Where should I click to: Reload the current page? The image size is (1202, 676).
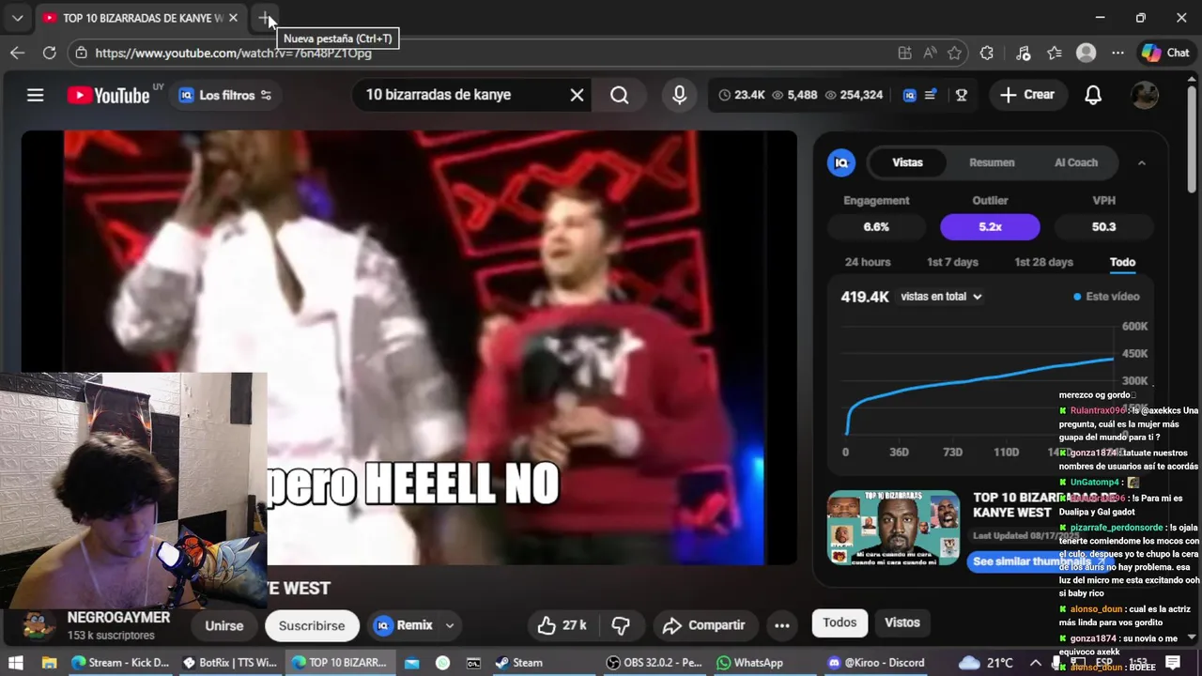coord(49,53)
